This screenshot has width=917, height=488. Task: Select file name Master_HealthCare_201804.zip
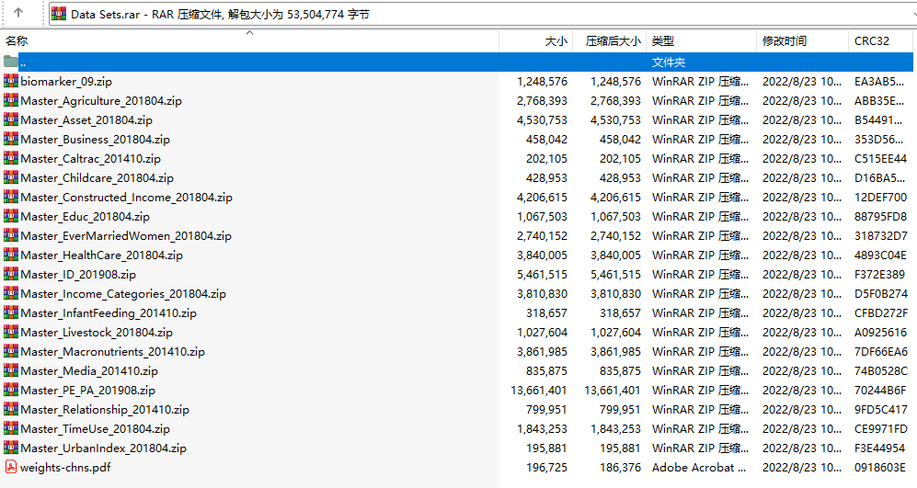pos(102,255)
